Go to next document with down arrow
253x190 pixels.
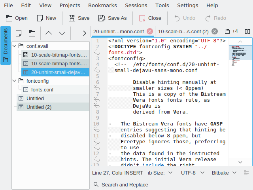(x=62, y=33)
